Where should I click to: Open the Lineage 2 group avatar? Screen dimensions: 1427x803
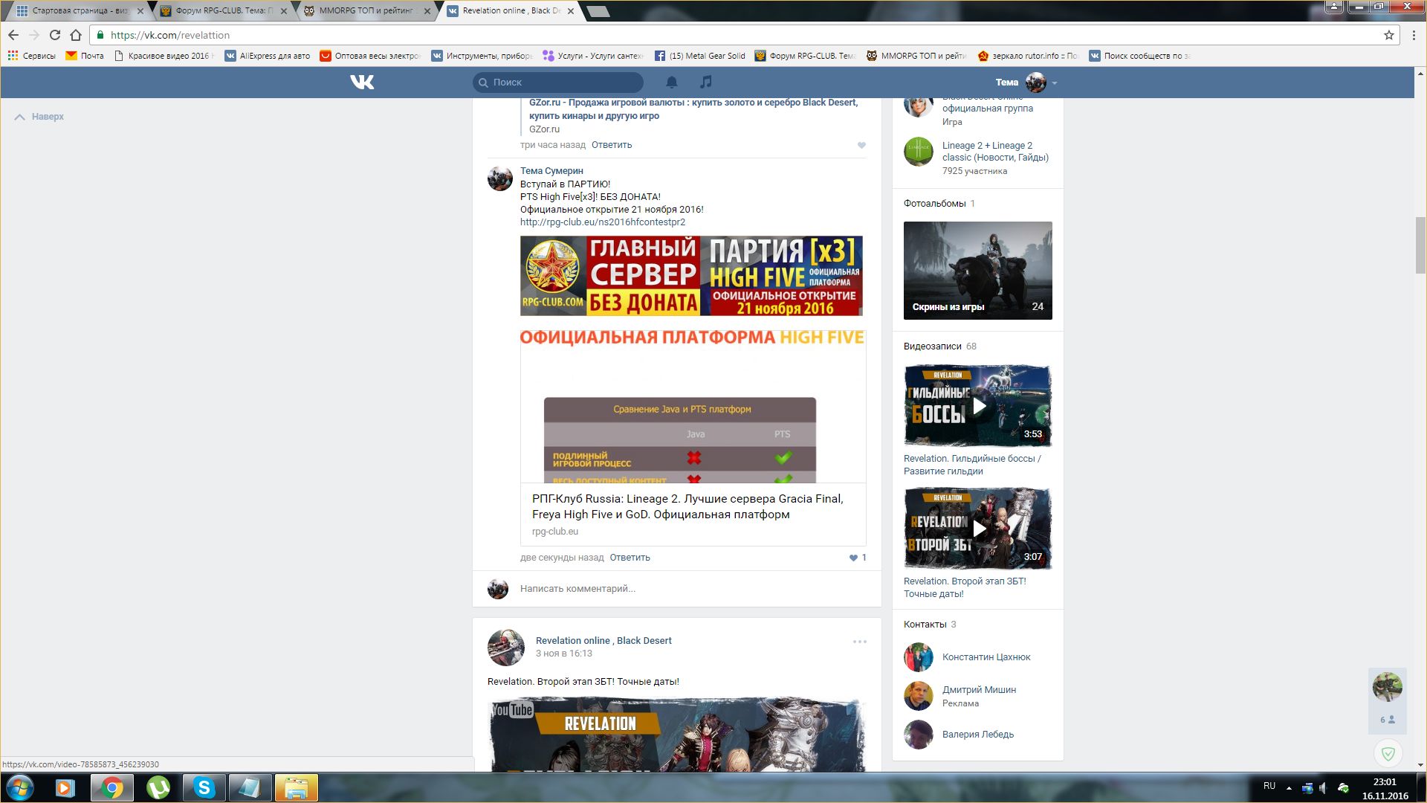click(919, 152)
